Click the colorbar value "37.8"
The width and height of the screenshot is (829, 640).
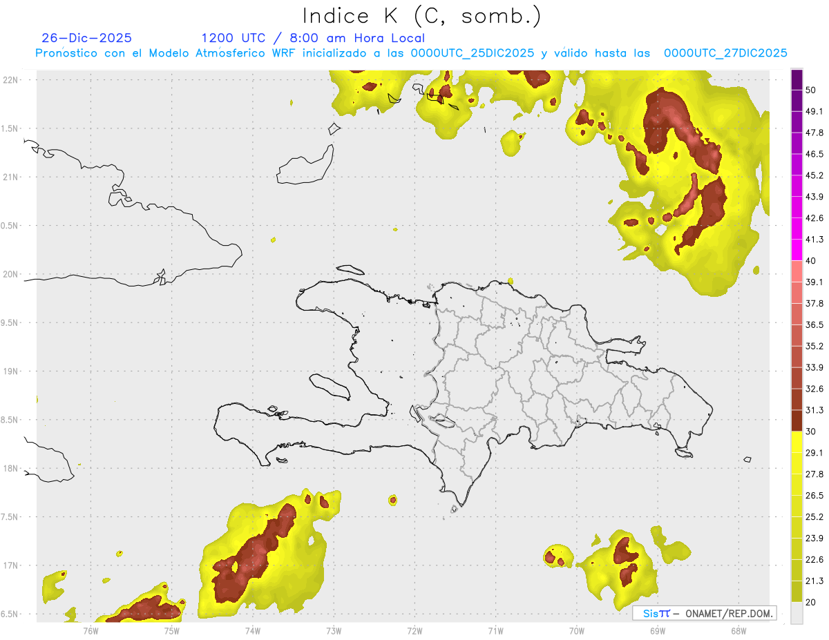(814, 303)
